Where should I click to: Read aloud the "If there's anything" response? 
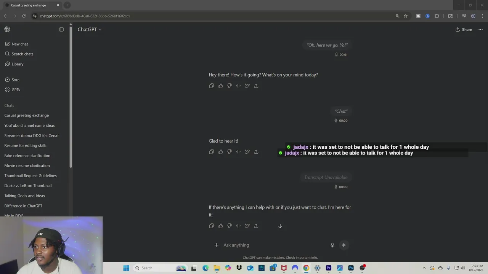click(x=238, y=226)
